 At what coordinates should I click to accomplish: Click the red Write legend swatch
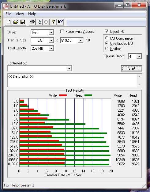63,95
